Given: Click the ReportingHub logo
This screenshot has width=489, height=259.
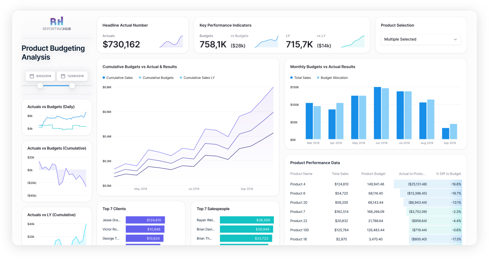Looking at the screenshot, I should coord(56,24).
